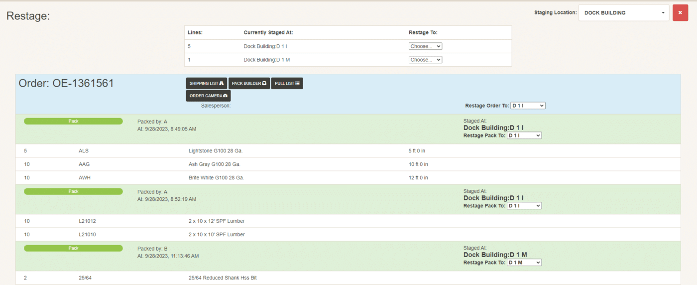Viewport: 697px width, 285px height.
Task: Click the Salesperson label
Action: point(216,106)
